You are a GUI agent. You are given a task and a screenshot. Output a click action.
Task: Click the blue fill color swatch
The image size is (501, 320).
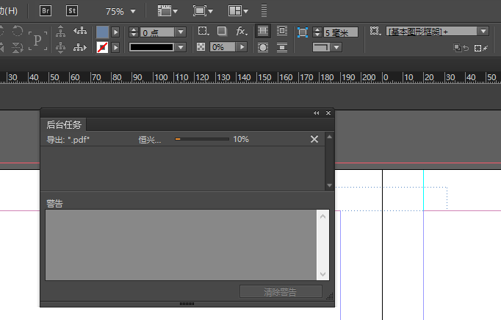pyautogui.click(x=103, y=32)
